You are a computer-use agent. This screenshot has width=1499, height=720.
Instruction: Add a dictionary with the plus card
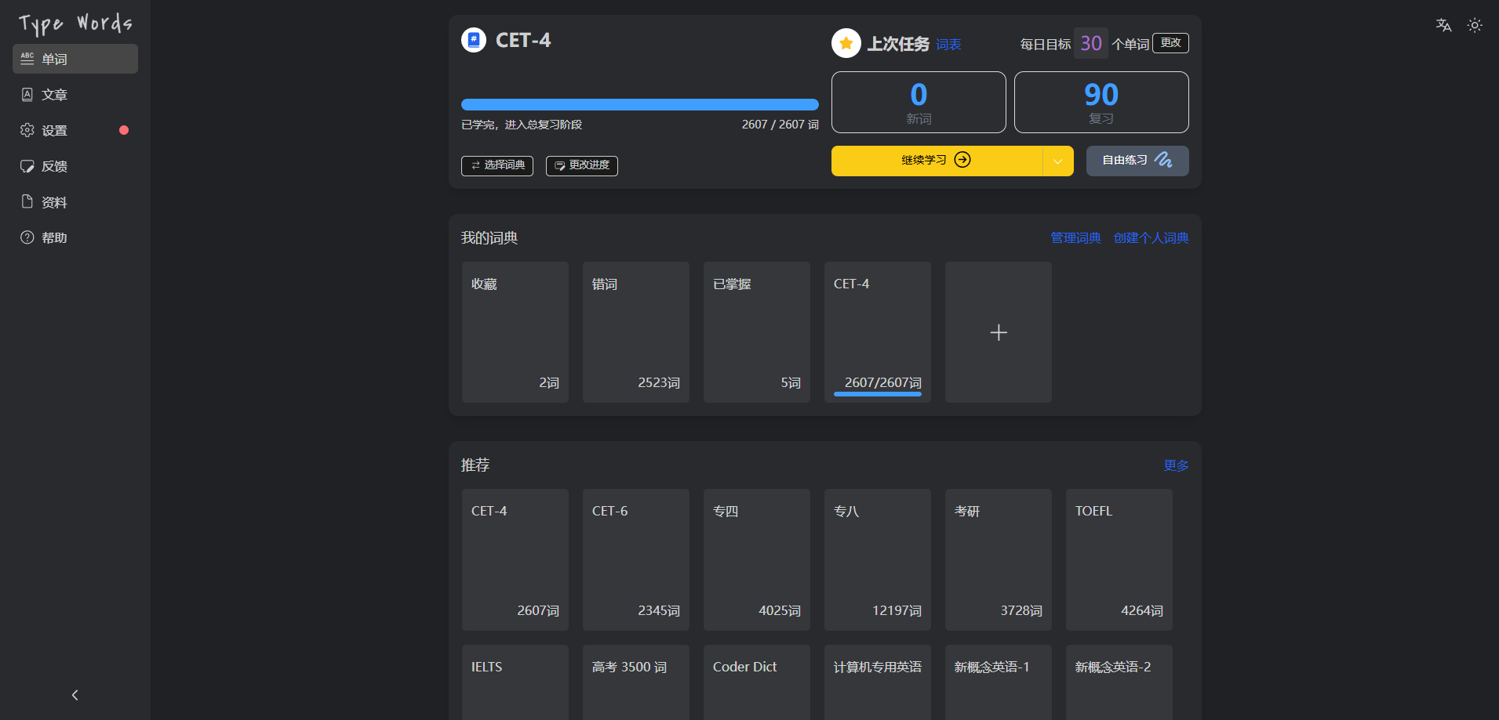(x=998, y=332)
